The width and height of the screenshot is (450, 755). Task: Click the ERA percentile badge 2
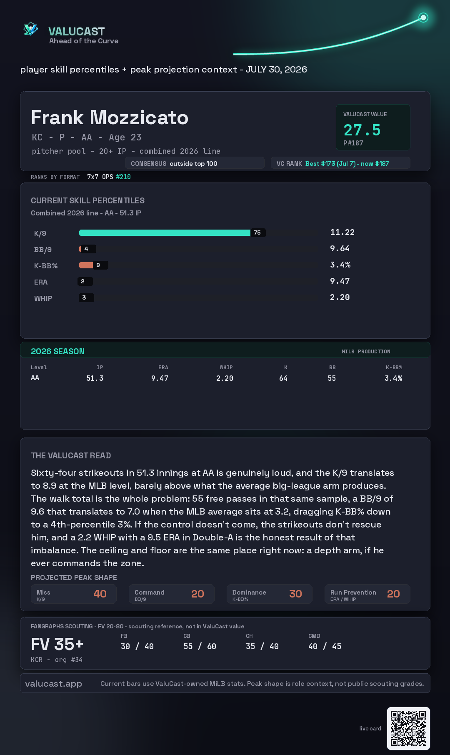point(85,281)
